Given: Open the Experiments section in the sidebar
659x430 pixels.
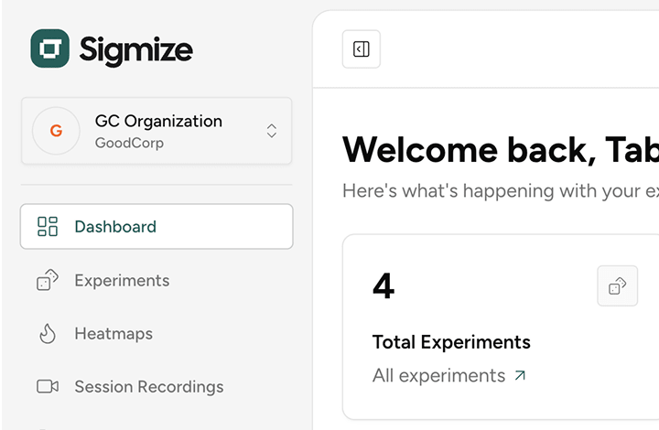Looking at the screenshot, I should coord(157,280).
